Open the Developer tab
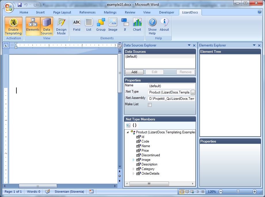This screenshot has width=265, height=197. coord(167,12)
